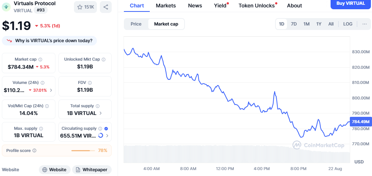Screen dimensions: 372x176
Task: Open Why is VIRTUAL's price down today
Action: point(49,41)
